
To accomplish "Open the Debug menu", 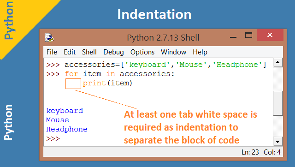I will [114, 52].
